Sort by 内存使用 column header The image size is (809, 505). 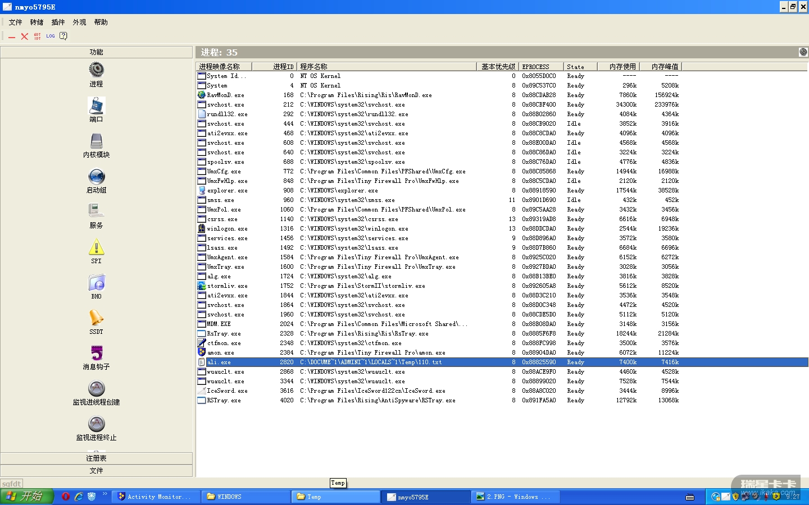(618, 66)
